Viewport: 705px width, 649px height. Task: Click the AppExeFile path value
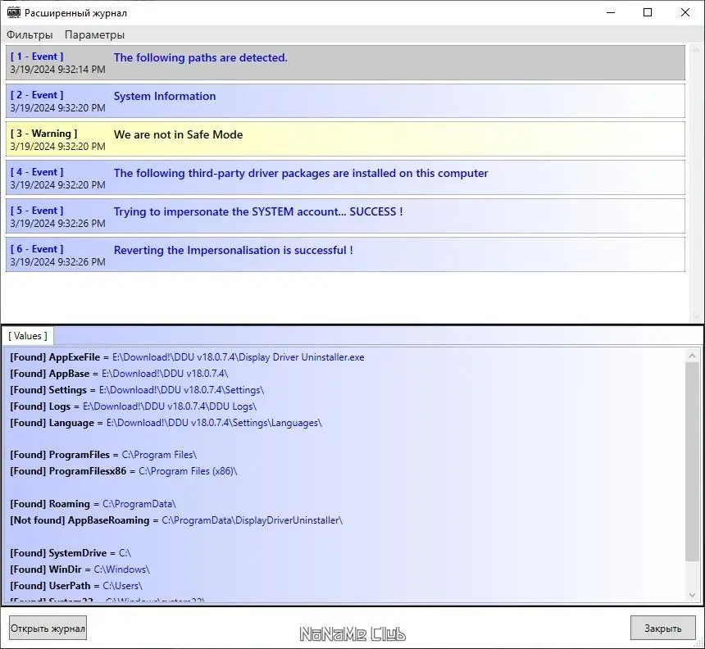point(239,357)
